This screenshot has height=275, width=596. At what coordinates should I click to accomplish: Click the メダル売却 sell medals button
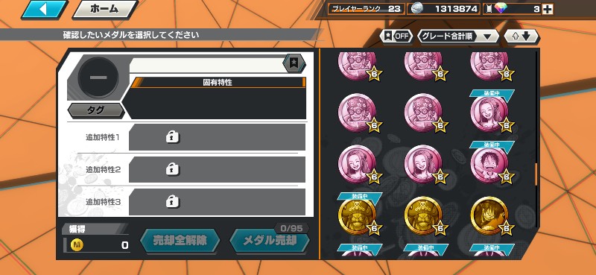[270, 241]
